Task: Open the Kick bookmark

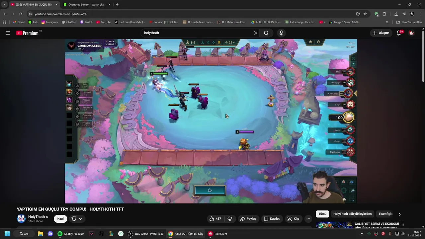Action: coord(33,22)
